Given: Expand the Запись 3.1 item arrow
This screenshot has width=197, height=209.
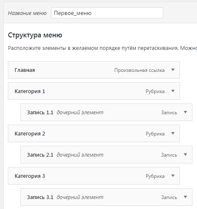Looking at the screenshot, I should [x=185, y=197].
